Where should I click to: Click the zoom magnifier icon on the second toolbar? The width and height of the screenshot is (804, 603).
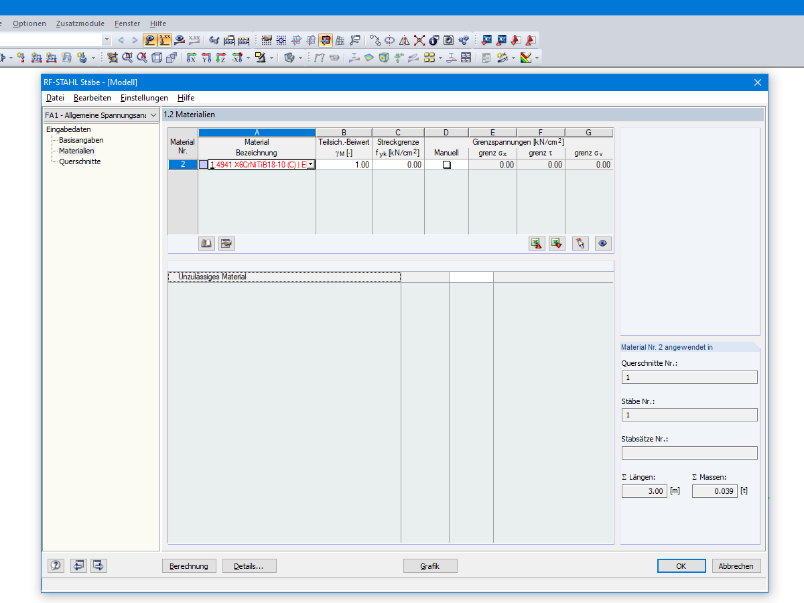pyautogui.click(x=127, y=58)
